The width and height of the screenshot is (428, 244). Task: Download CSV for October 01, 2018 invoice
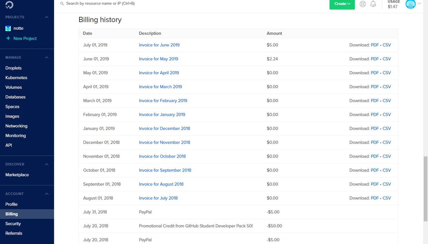(x=387, y=170)
